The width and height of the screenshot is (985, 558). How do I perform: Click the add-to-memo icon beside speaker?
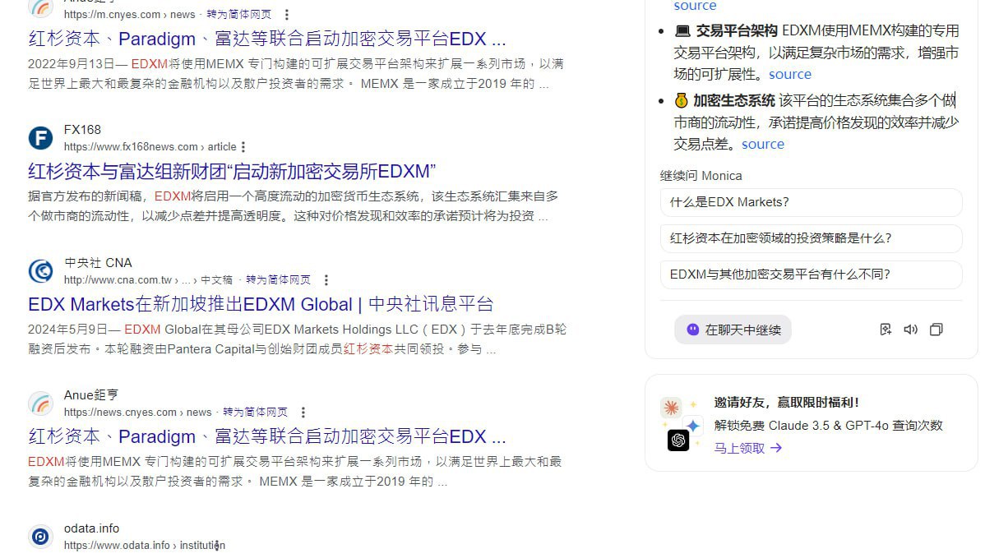(x=885, y=330)
